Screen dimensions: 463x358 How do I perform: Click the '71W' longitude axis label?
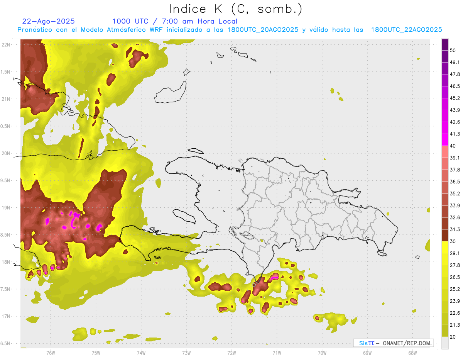(x=277, y=353)
